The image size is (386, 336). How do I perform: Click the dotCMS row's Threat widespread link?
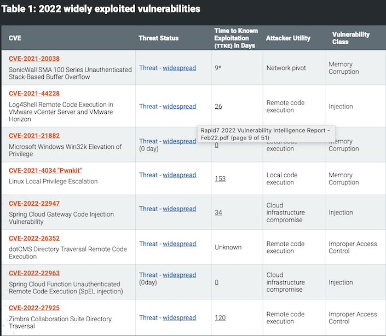tap(179, 244)
